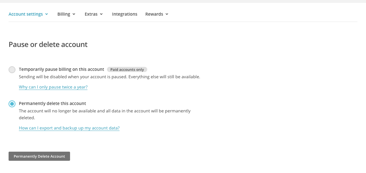Expand the Billing dropdown arrow
Viewport: 366px width, 173px height.
click(74, 14)
